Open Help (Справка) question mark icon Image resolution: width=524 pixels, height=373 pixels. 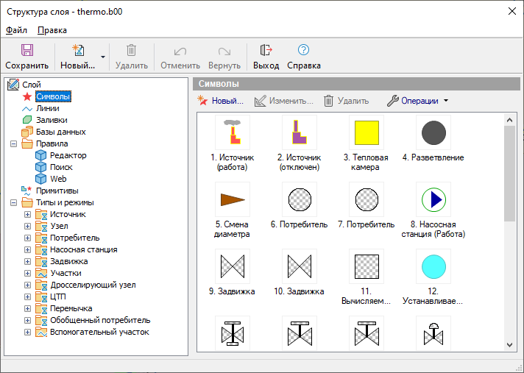coord(303,51)
